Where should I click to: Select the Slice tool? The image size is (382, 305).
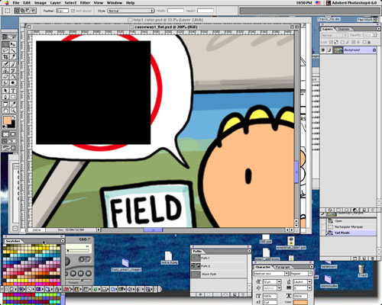tap(13, 57)
